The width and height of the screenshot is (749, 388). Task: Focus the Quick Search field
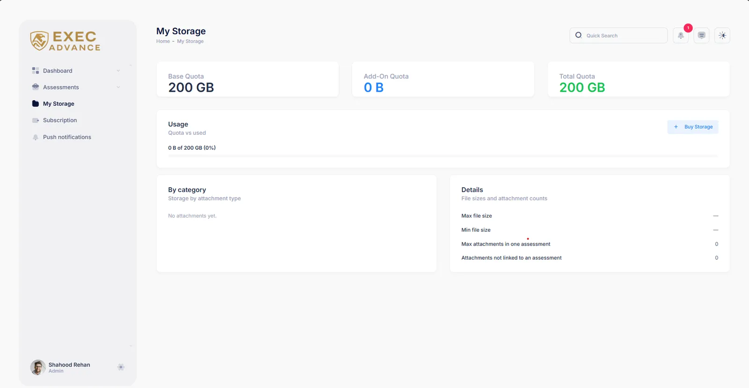click(x=618, y=36)
